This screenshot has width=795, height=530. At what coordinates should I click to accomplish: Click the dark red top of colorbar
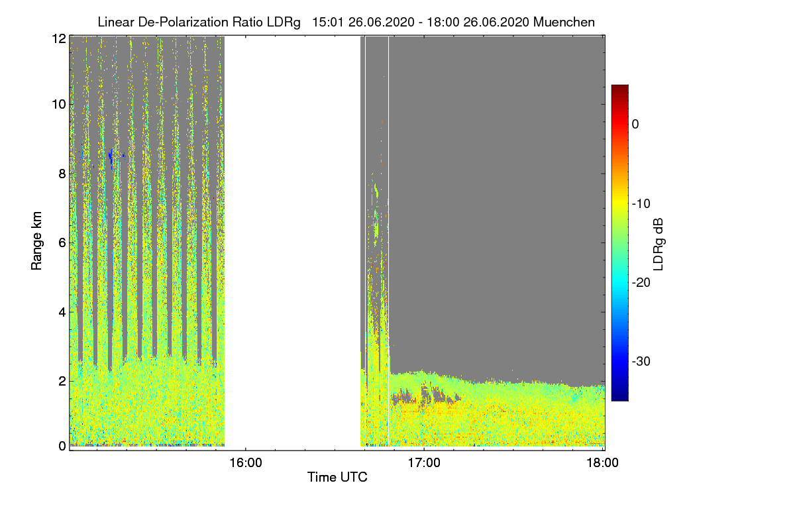pos(619,89)
